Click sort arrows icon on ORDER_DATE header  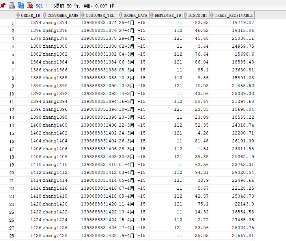(121, 15)
